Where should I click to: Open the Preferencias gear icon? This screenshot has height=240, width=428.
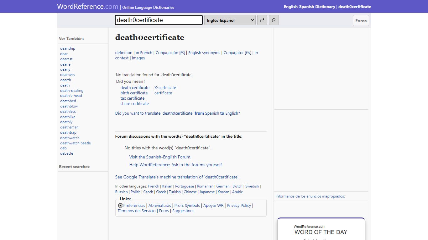pos(120,205)
